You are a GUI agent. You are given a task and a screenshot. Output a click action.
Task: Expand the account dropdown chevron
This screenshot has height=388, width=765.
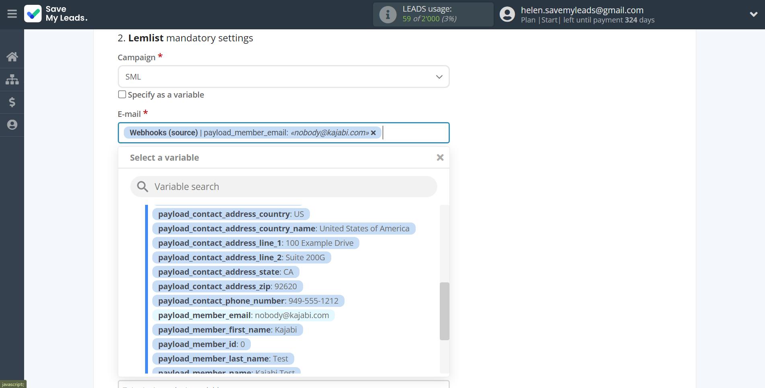pos(754,14)
